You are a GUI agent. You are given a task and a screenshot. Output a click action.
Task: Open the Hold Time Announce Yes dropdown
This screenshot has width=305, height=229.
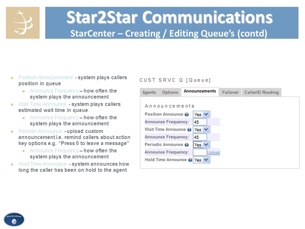pyautogui.click(x=201, y=160)
